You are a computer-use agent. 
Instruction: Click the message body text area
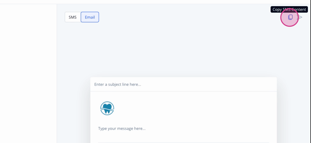(183, 128)
